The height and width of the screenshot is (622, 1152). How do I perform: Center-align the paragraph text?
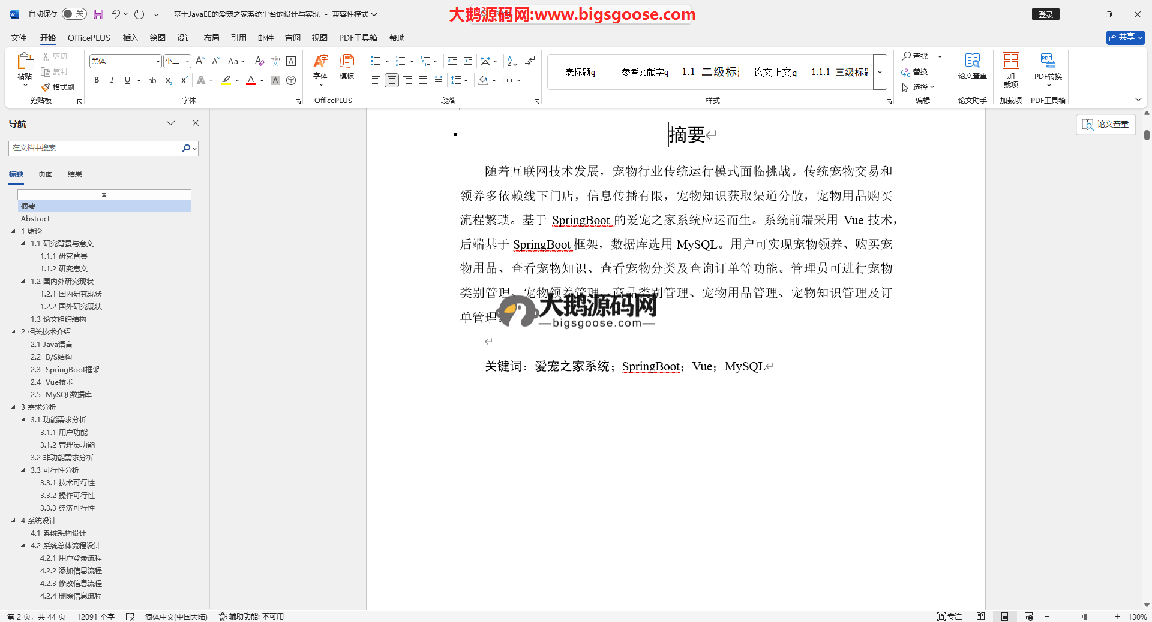point(391,80)
